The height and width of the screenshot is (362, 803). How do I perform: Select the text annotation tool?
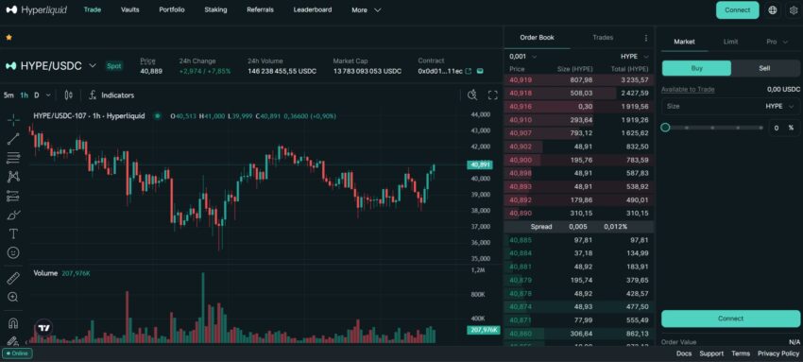(x=14, y=234)
